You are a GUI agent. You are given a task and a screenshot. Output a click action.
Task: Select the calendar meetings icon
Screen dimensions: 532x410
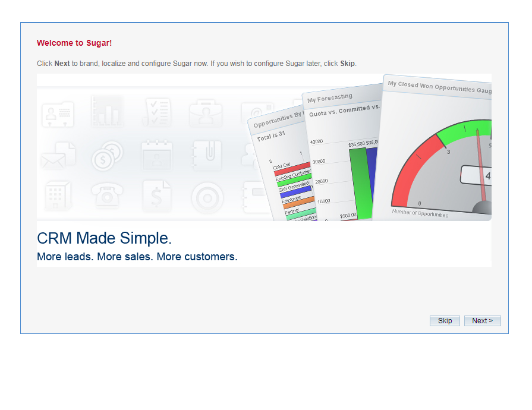click(157, 156)
